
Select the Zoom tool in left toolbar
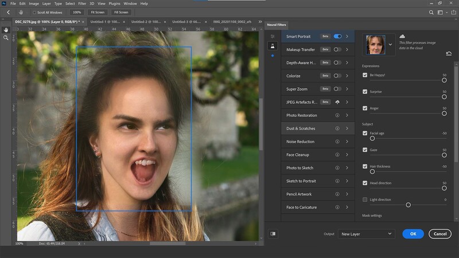(x=6, y=38)
